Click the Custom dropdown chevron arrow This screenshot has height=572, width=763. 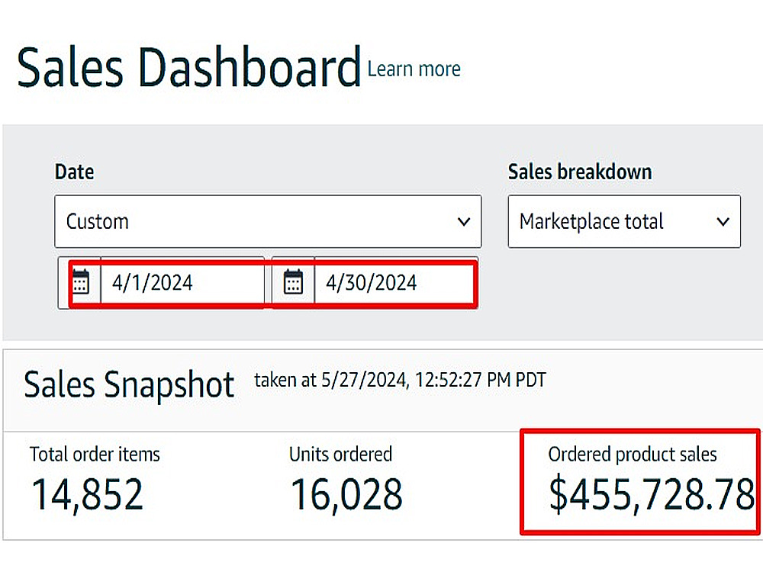pyautogui.click(x=464, y=222)
